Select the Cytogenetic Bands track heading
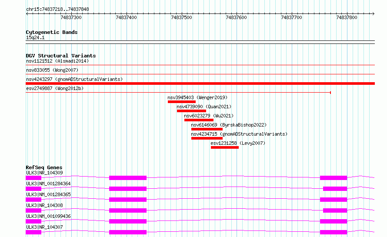387x237 pixels. (52, 32)
